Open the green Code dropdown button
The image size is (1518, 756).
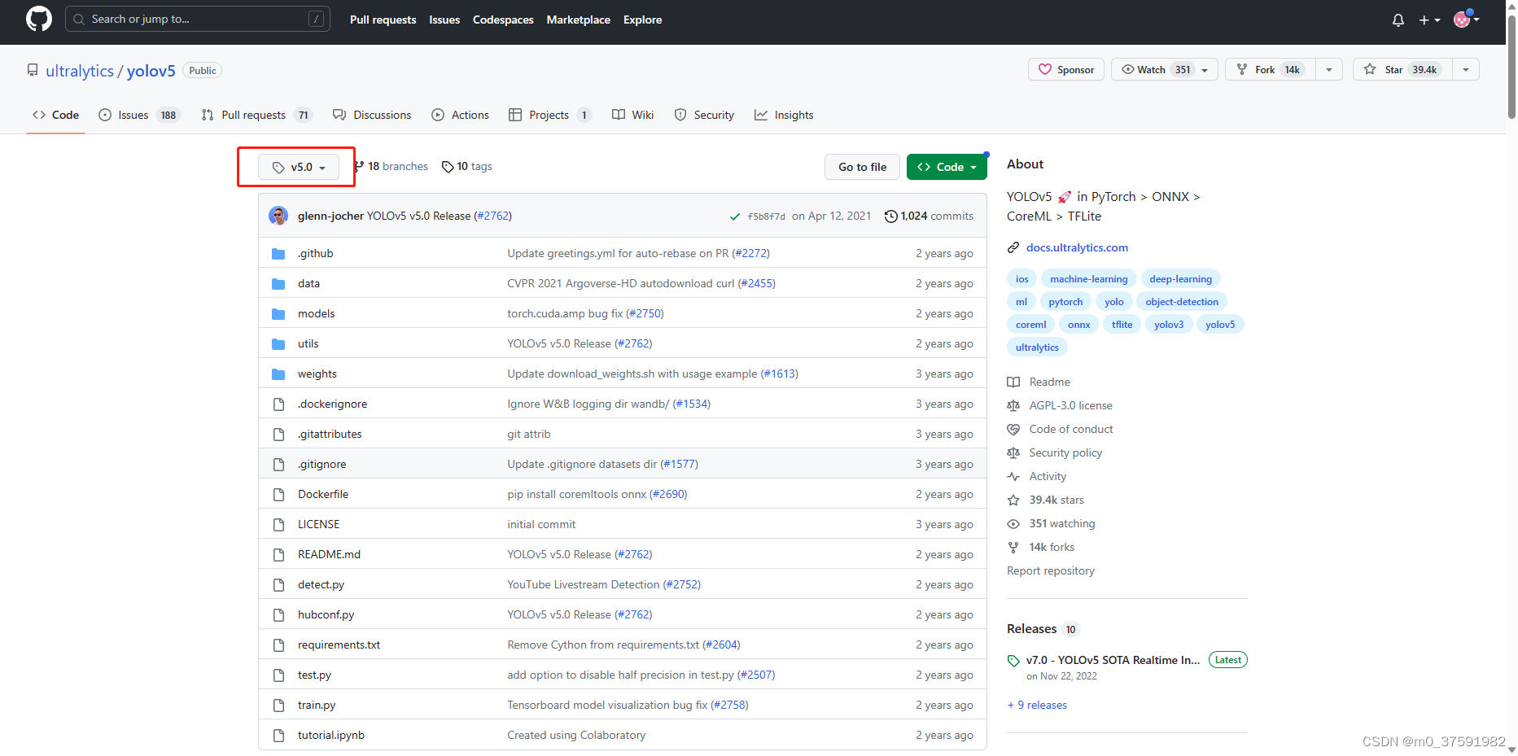pos(947,167)
